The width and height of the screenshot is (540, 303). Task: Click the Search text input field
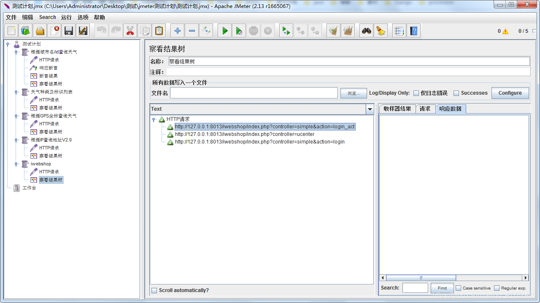[415, 288]
